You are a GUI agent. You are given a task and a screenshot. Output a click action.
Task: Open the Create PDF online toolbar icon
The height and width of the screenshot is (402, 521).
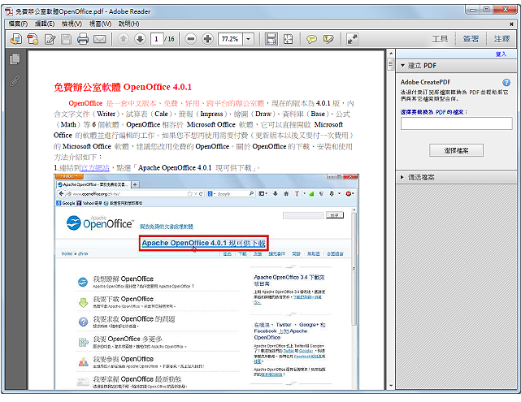pos(16,39)
